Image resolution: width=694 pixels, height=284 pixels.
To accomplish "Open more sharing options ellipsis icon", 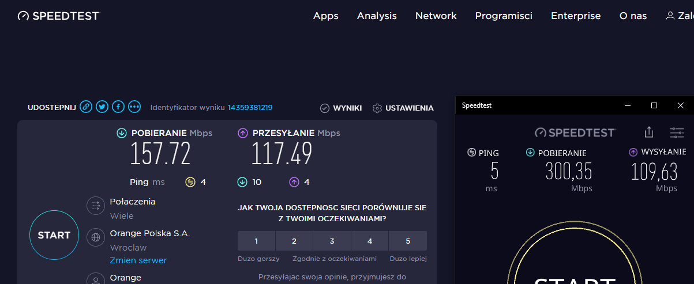I will click(x=134, y=107).
